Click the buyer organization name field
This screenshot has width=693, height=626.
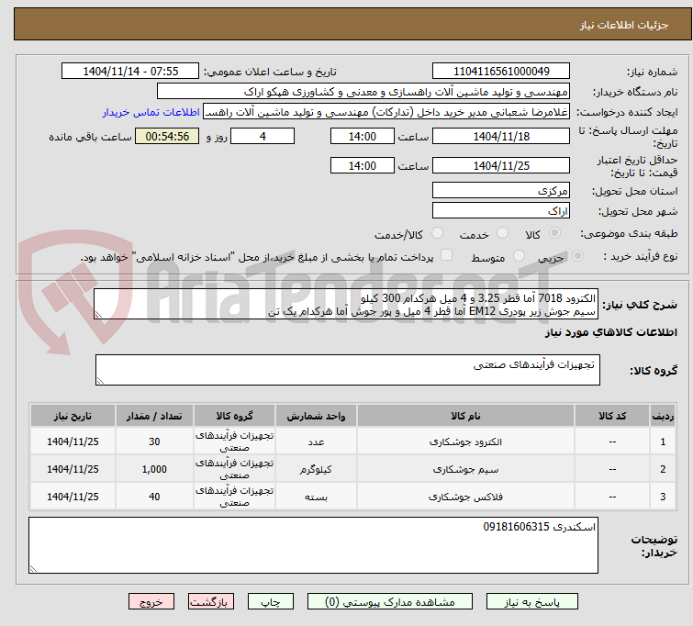point(363,92)
